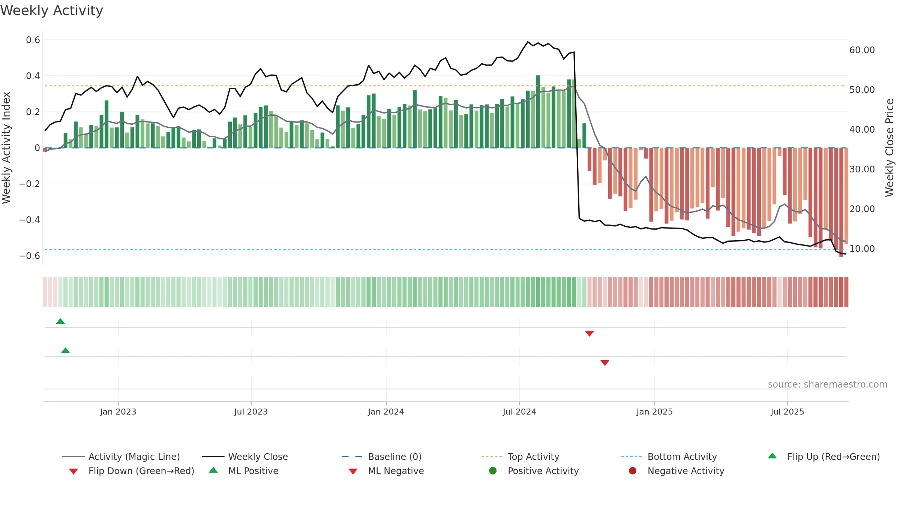
Task: Click the lower red triangle marker in late 2024
Action: [x=605, y=363]
